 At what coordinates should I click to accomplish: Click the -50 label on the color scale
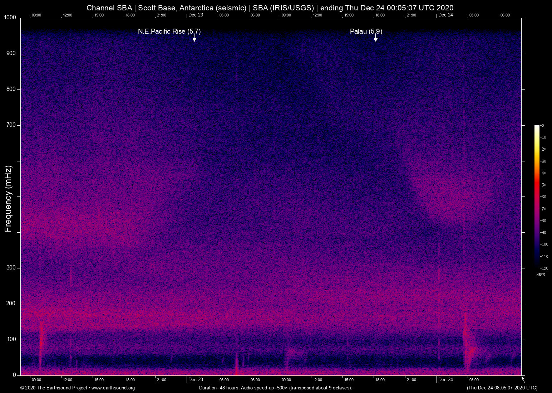543,185
